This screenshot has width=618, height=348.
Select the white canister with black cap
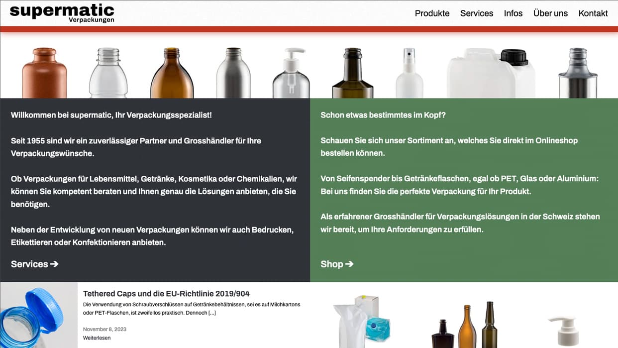[491, 73]
